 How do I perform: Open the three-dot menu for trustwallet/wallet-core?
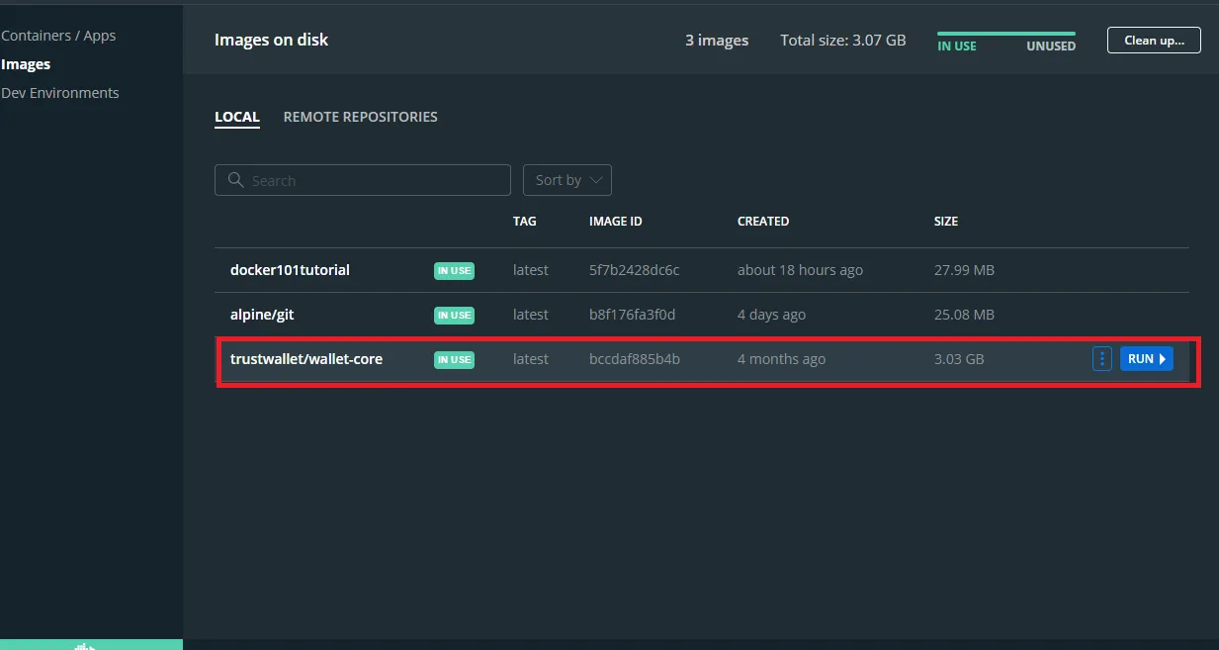point(1101,359)
